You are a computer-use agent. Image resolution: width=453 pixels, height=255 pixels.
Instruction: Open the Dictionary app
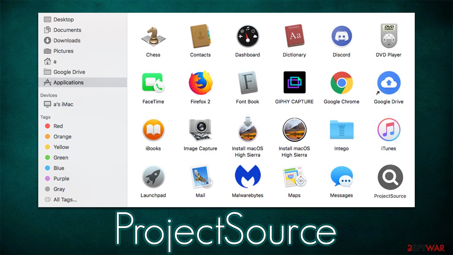[294, 35]
